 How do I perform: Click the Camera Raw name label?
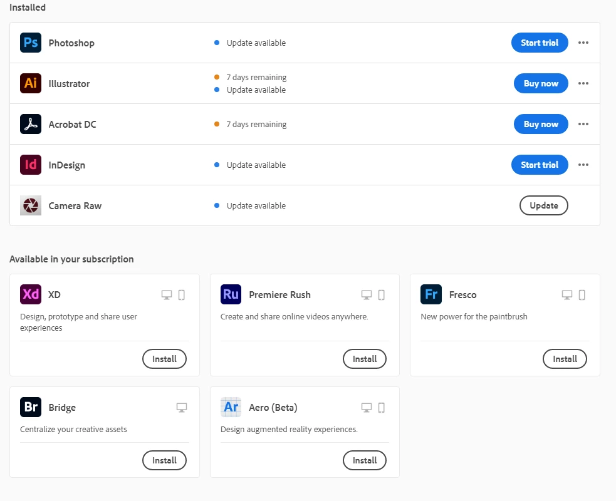tap(75, 206)
